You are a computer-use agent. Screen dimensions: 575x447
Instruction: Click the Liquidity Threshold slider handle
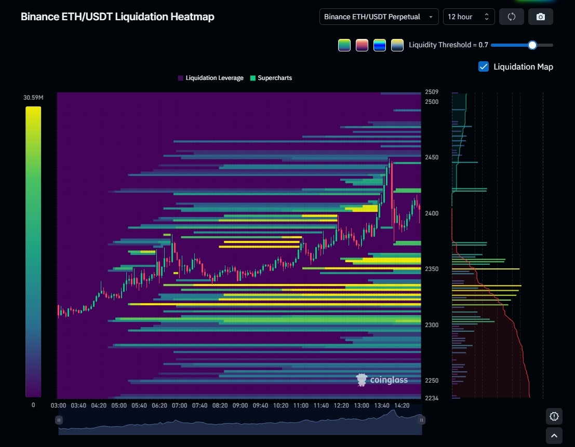(x=532, y=45)
